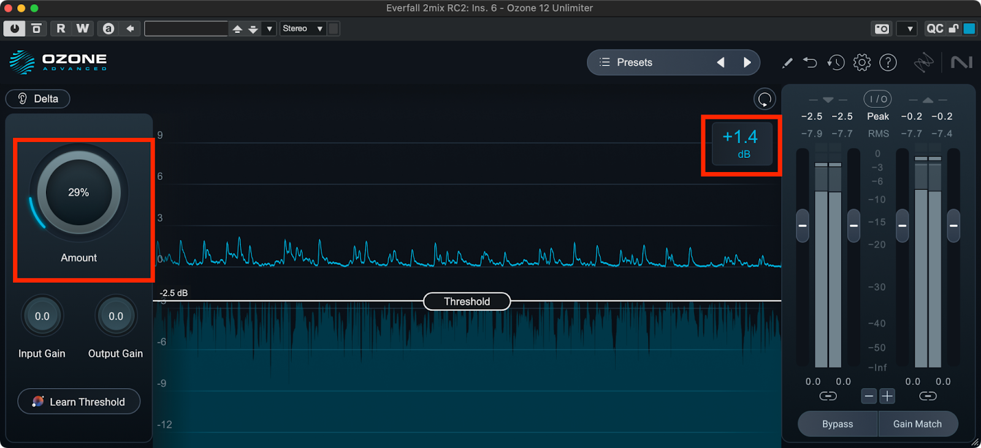981x448 pixels.
Task: Toggle Delta listen mode
Action: point(38,99)
